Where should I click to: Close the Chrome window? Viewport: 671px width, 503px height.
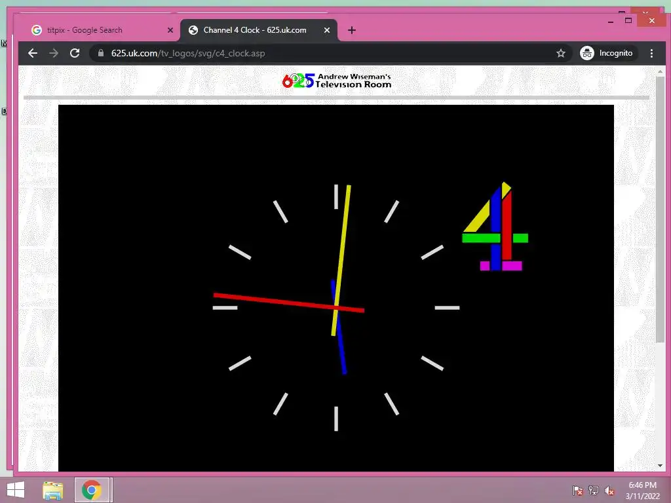click(652, 20)
